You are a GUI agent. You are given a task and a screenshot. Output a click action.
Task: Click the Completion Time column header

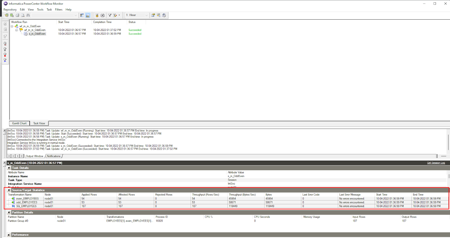tap(109, 22)
